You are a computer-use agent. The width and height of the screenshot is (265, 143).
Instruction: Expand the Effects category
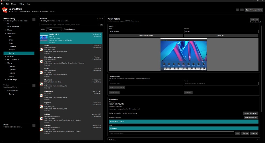(5, 30)
